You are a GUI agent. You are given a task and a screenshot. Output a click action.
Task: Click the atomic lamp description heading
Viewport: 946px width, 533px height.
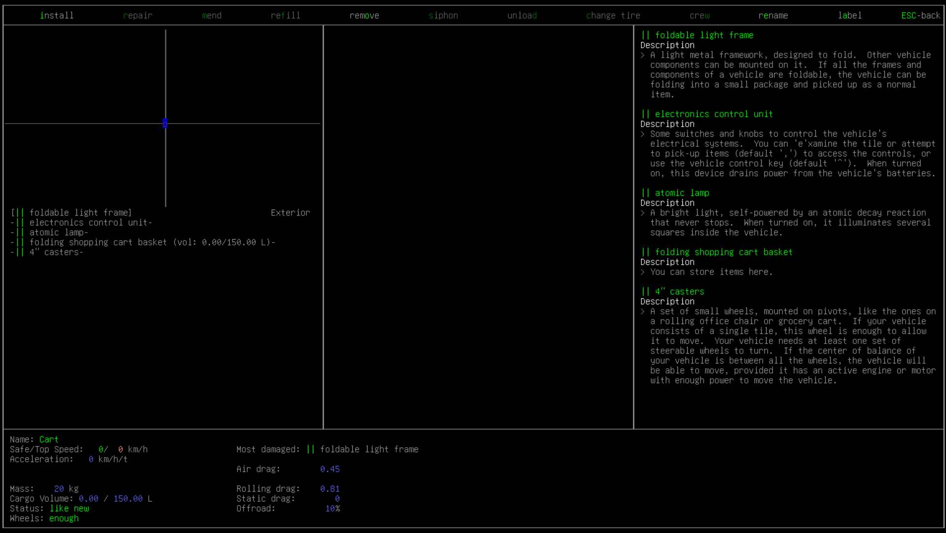coord(682,193)
